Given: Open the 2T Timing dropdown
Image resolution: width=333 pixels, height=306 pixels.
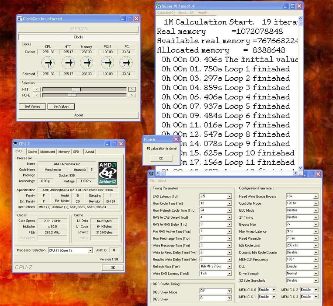Looking at the screenshot, I should [316, 218].
